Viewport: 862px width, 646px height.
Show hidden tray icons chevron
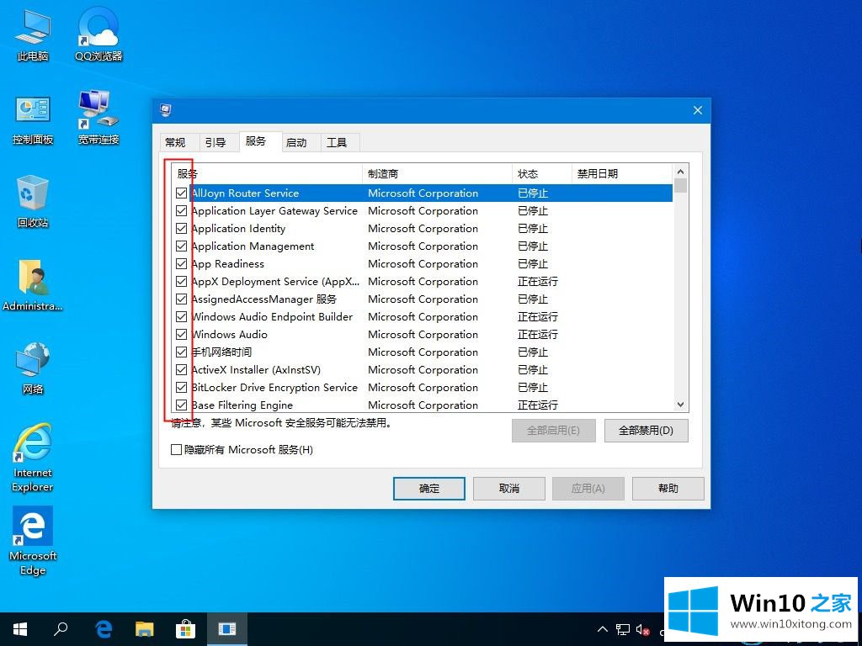(603, 629)
